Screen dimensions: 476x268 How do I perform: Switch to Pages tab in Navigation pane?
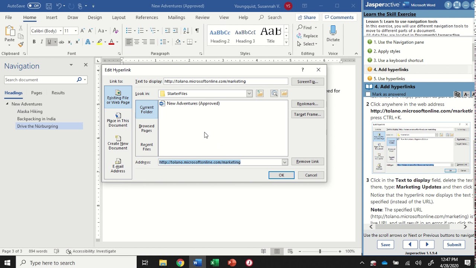pos(36,93)
